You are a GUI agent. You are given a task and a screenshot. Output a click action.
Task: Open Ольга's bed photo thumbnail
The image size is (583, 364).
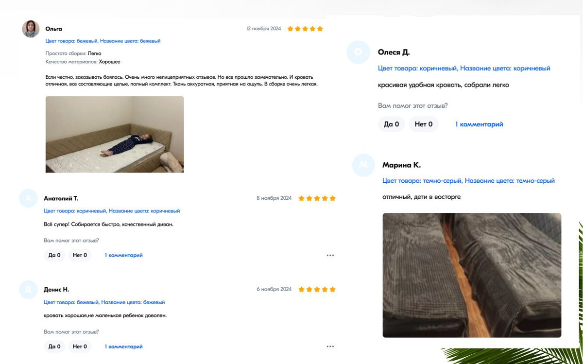click(115, 134)
